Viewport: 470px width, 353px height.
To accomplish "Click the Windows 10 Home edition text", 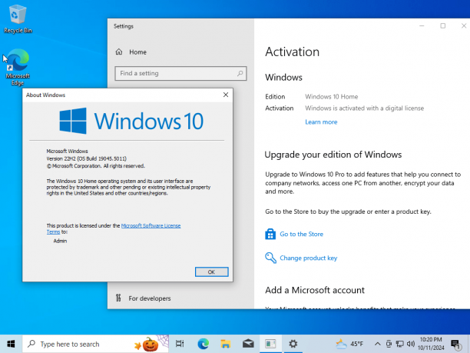I will (332, 97).
